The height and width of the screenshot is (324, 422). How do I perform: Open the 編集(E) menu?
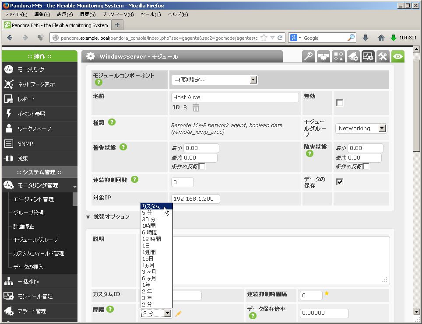[x=42, y=14]
